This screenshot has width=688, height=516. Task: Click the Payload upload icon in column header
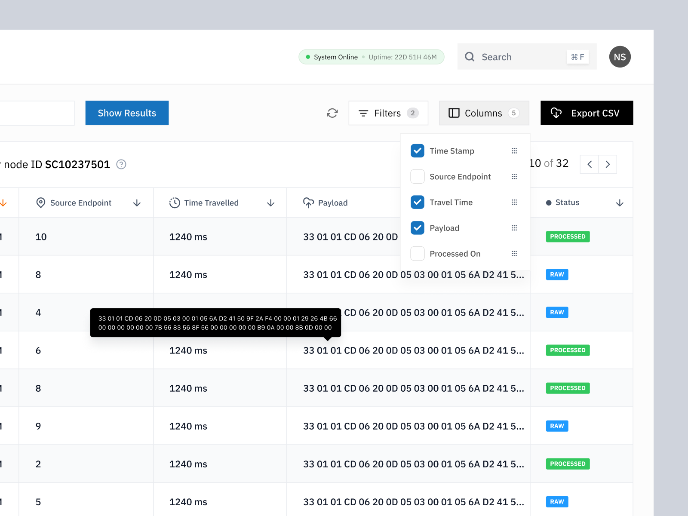[x=309, y=203]
